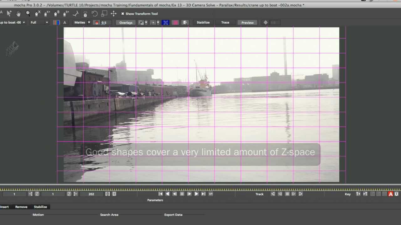Step back one frame

click(174, 194)
